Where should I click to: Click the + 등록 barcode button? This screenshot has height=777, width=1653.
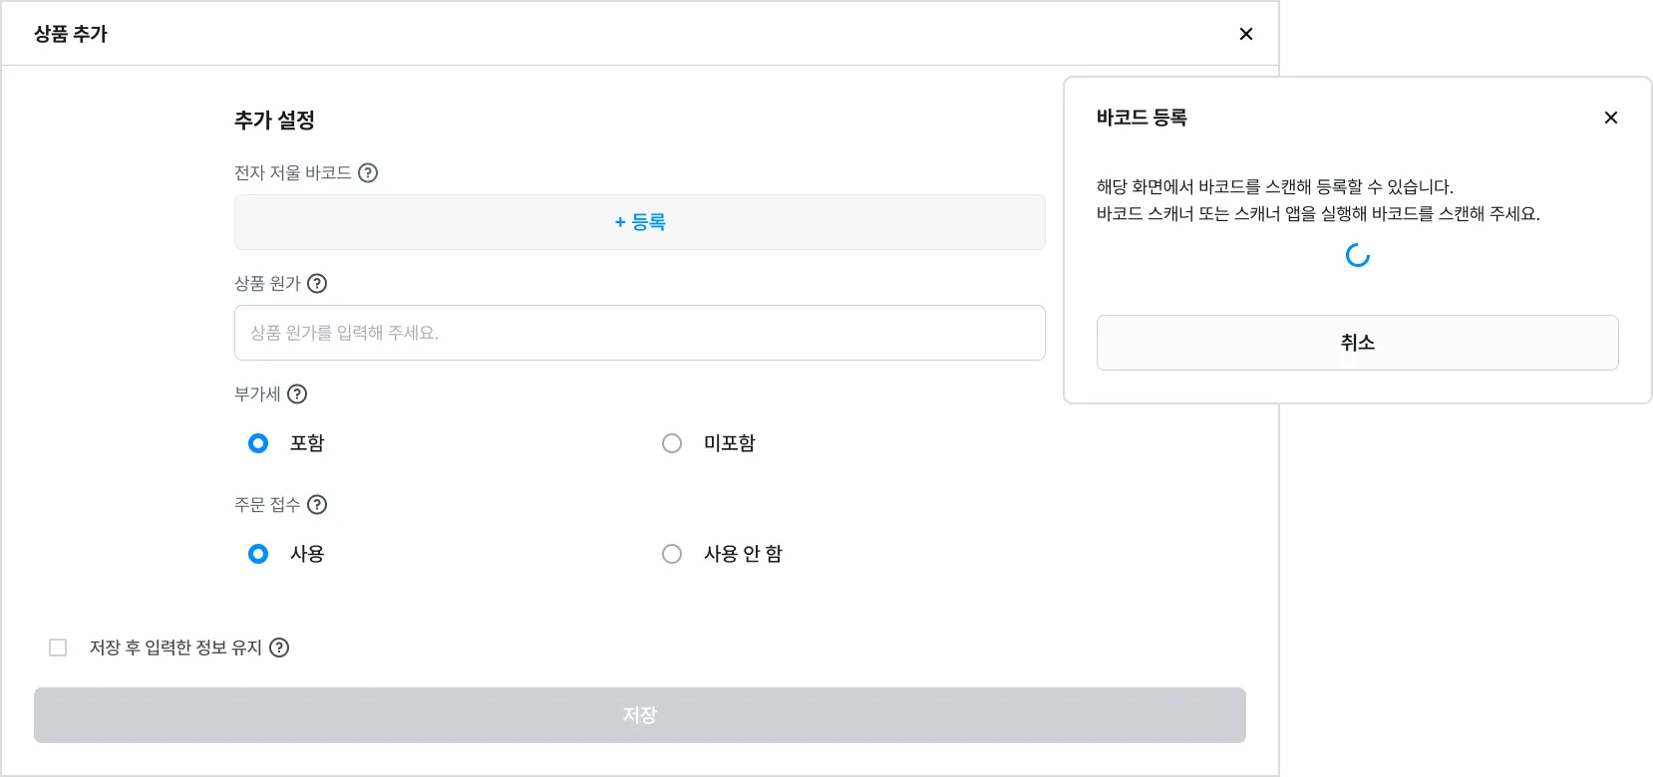click(639, 222)
